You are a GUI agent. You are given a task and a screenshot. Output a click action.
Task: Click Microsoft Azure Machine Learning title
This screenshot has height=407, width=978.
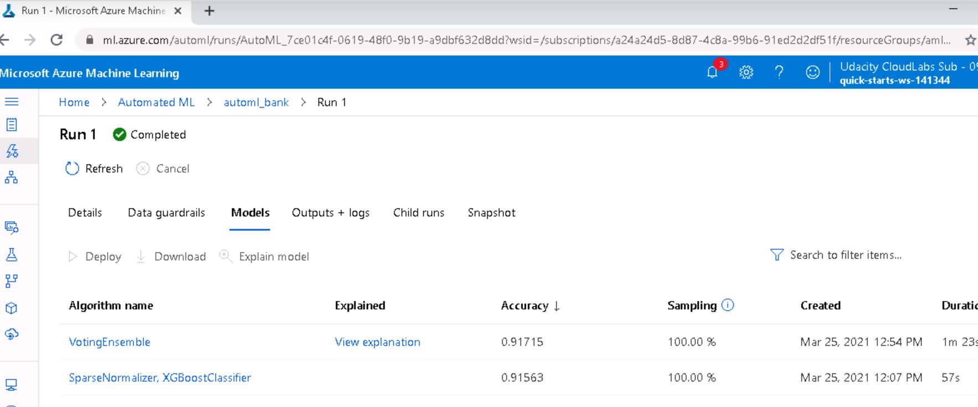click(89, 73)
